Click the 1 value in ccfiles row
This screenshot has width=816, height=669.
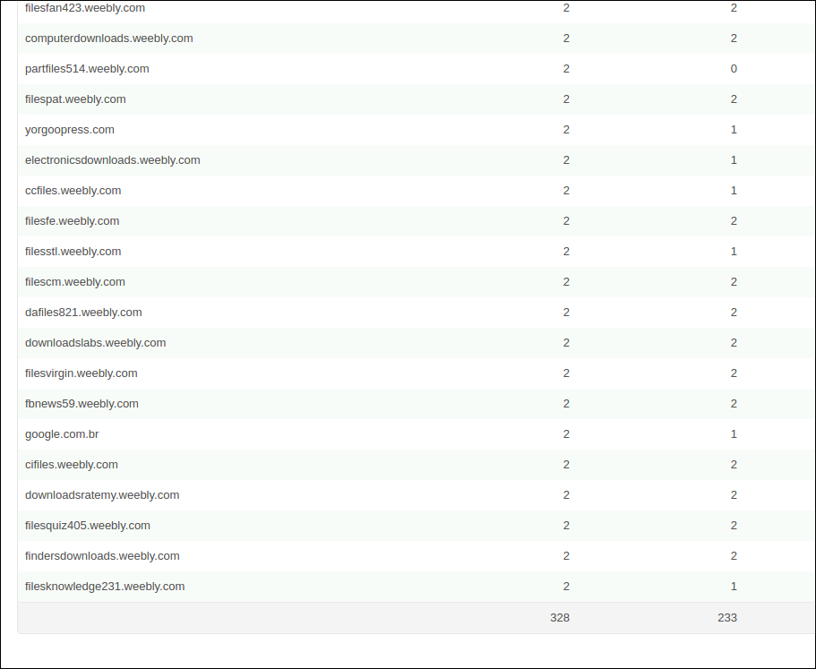pos(734,191)
